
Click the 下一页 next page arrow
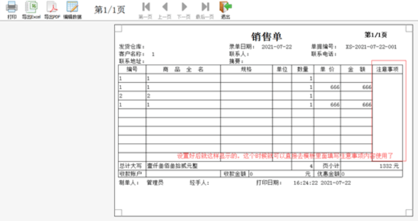[x=184, y=7]
